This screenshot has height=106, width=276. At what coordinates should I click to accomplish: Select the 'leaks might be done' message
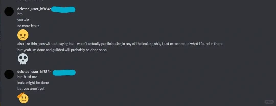pos(33,83)
